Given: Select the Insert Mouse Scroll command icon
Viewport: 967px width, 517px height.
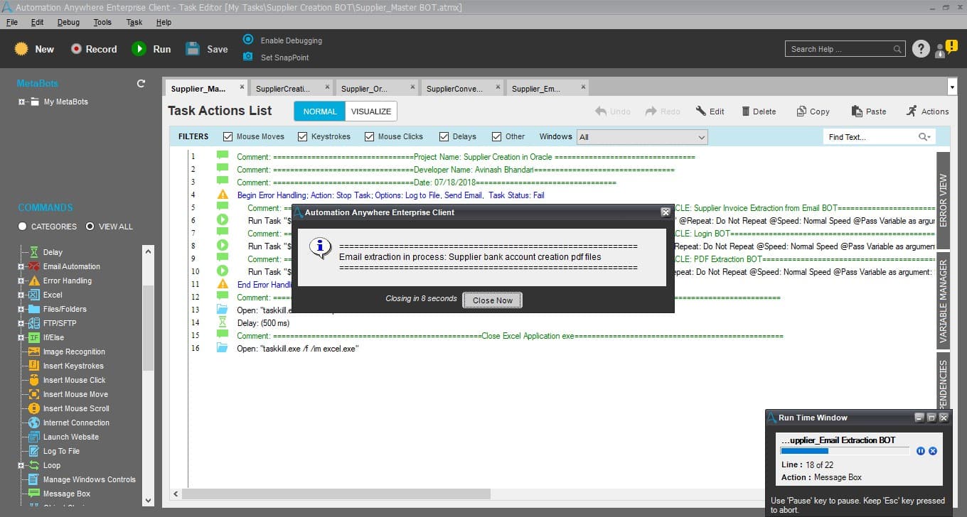Looking at the screenshot, I should [33, 408].
